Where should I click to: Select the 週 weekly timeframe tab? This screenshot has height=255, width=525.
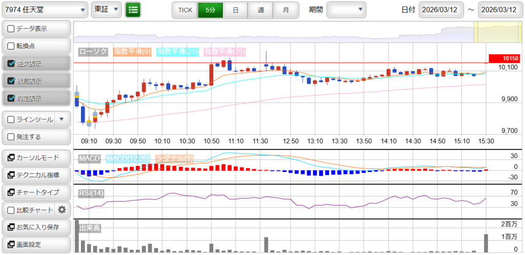click(x=261, y=9)
